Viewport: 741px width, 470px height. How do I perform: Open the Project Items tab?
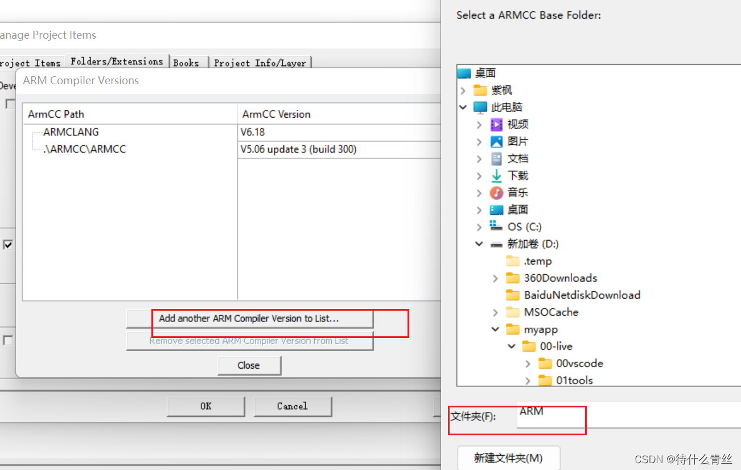click(x=31, y=63)
